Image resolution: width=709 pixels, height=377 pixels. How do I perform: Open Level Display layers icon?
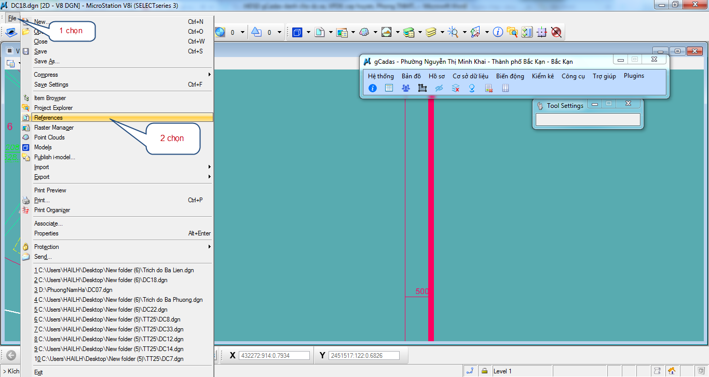[x=431, y=32]
